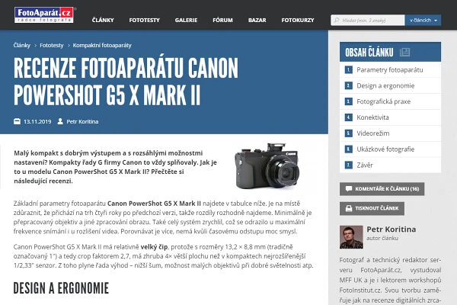Open the FOTOTESTY menu

pyautogui.click(x=144, y=20)
